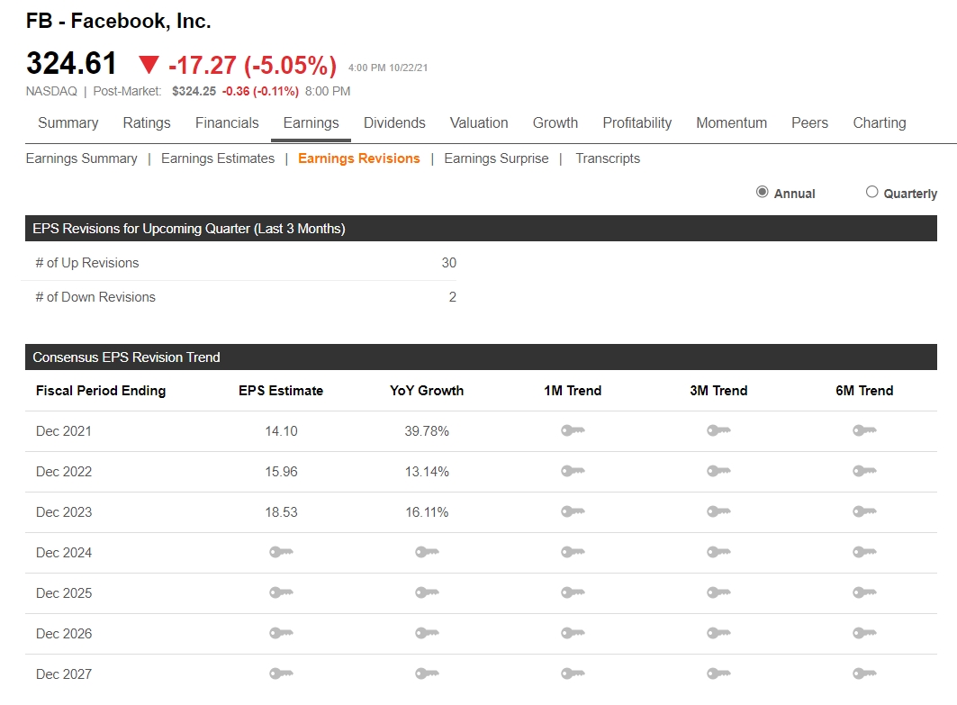Click the Dec 2022 EPS estimate 15.96

(x=281, y=471)
